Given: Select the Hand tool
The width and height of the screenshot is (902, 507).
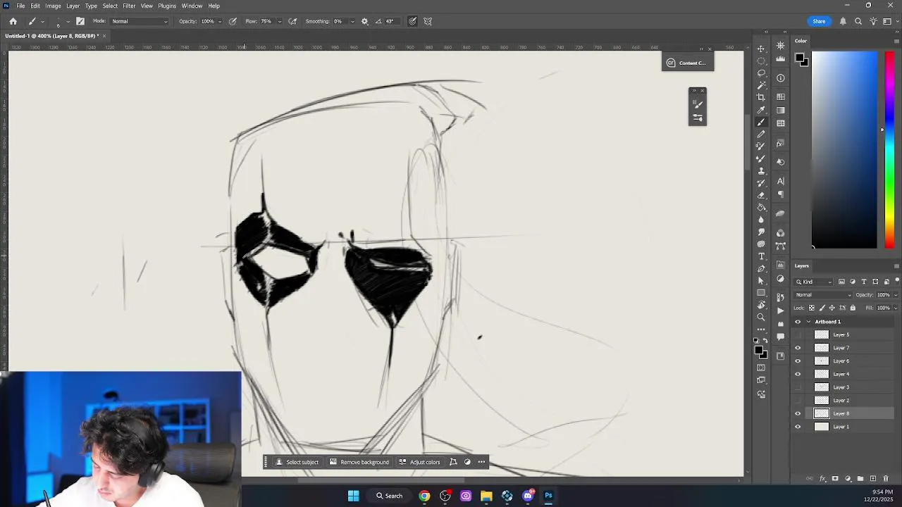Looking at the screenshot, I should click(761, 306).
